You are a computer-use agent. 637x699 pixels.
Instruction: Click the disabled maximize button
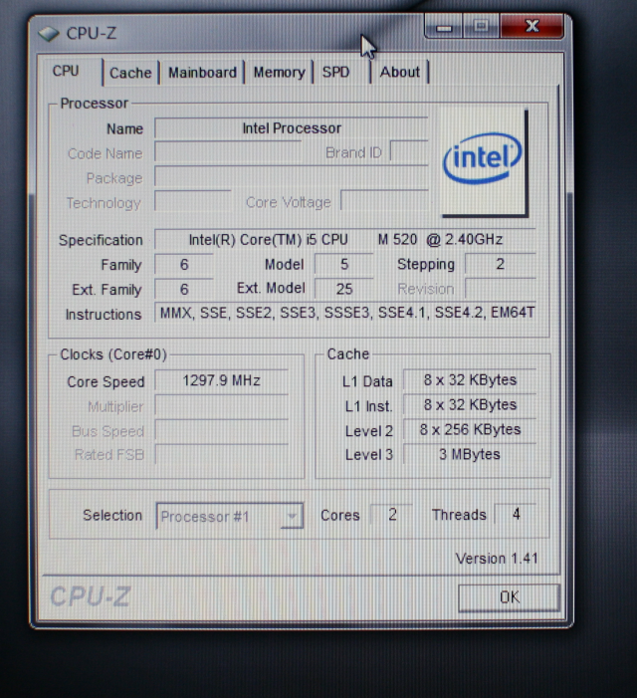point(481,26)
